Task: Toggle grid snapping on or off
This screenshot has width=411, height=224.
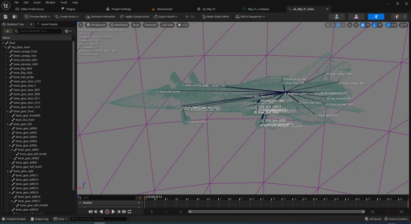Action: (363, 25)
